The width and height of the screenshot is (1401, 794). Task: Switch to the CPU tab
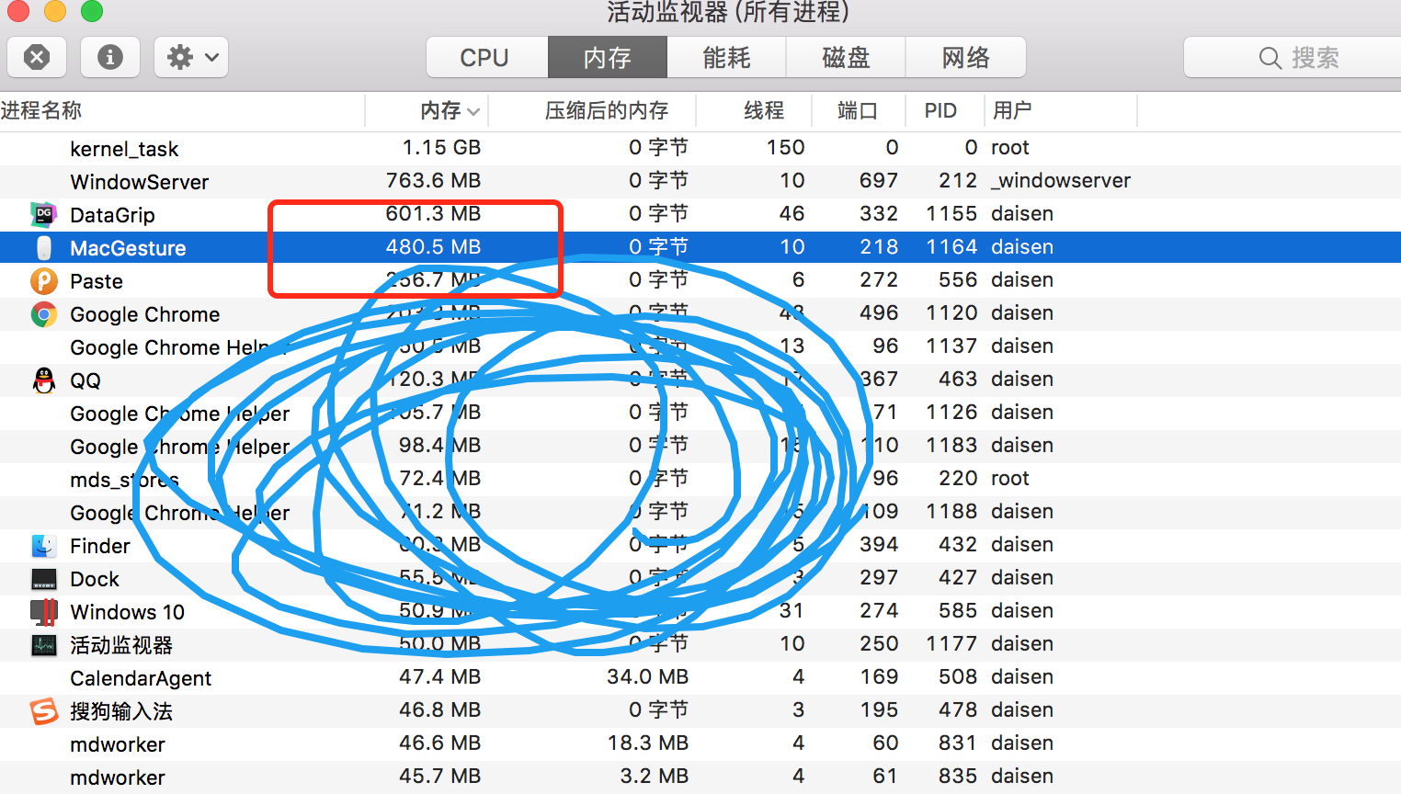pyautogui.click(x=487, y=58)
